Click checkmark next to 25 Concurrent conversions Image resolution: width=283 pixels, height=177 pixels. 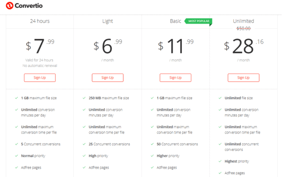(84, 144)
